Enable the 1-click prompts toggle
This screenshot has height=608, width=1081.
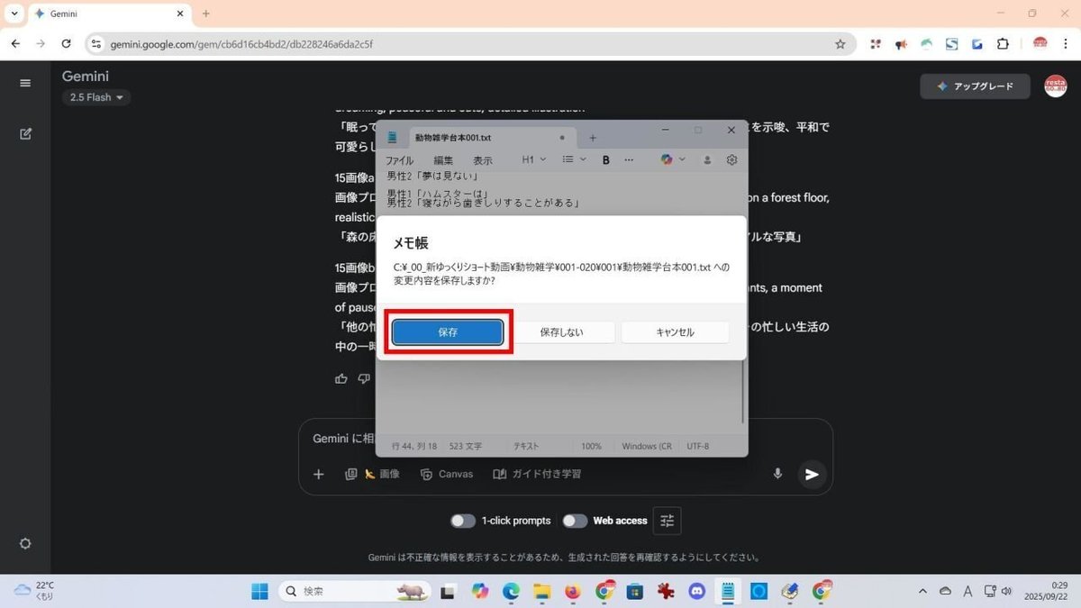click(463, 521)
